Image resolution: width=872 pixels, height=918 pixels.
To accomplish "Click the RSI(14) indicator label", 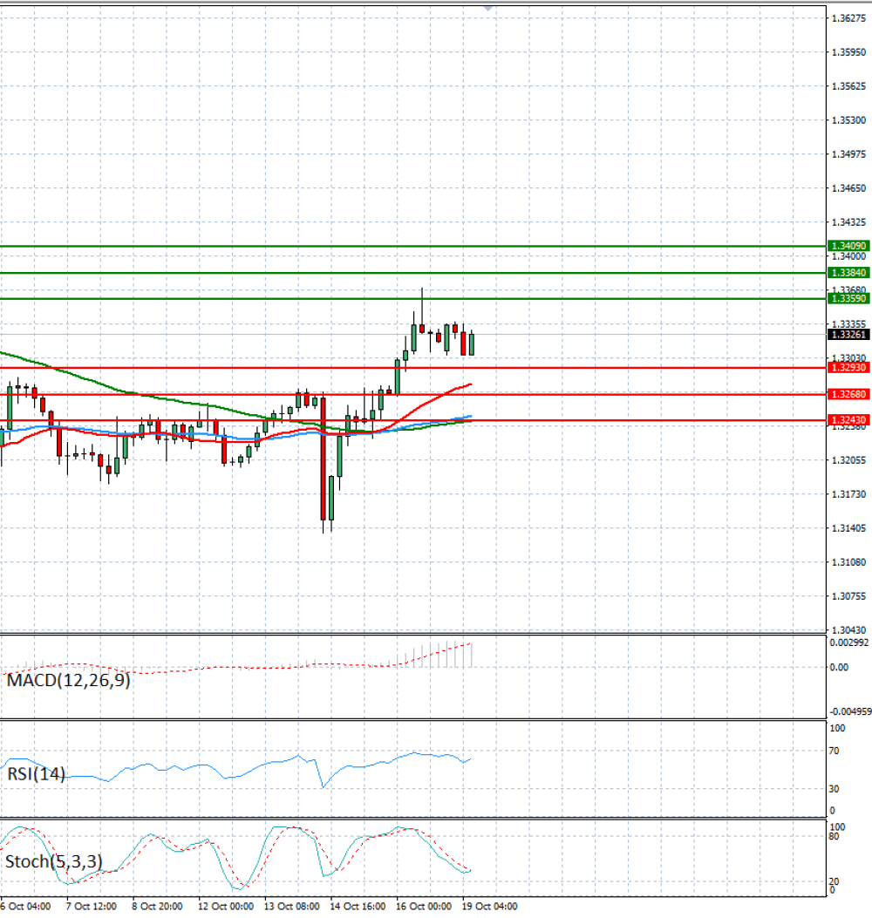I will click(36, 774).
